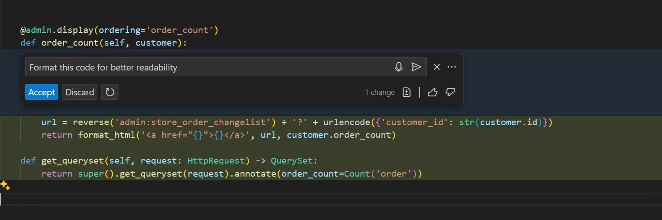Give thumbs up feedback
The image size is (662, 220).
coord(432,92)
